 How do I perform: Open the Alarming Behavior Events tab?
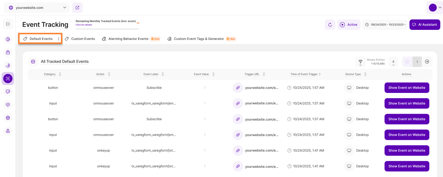click(128, 39)
